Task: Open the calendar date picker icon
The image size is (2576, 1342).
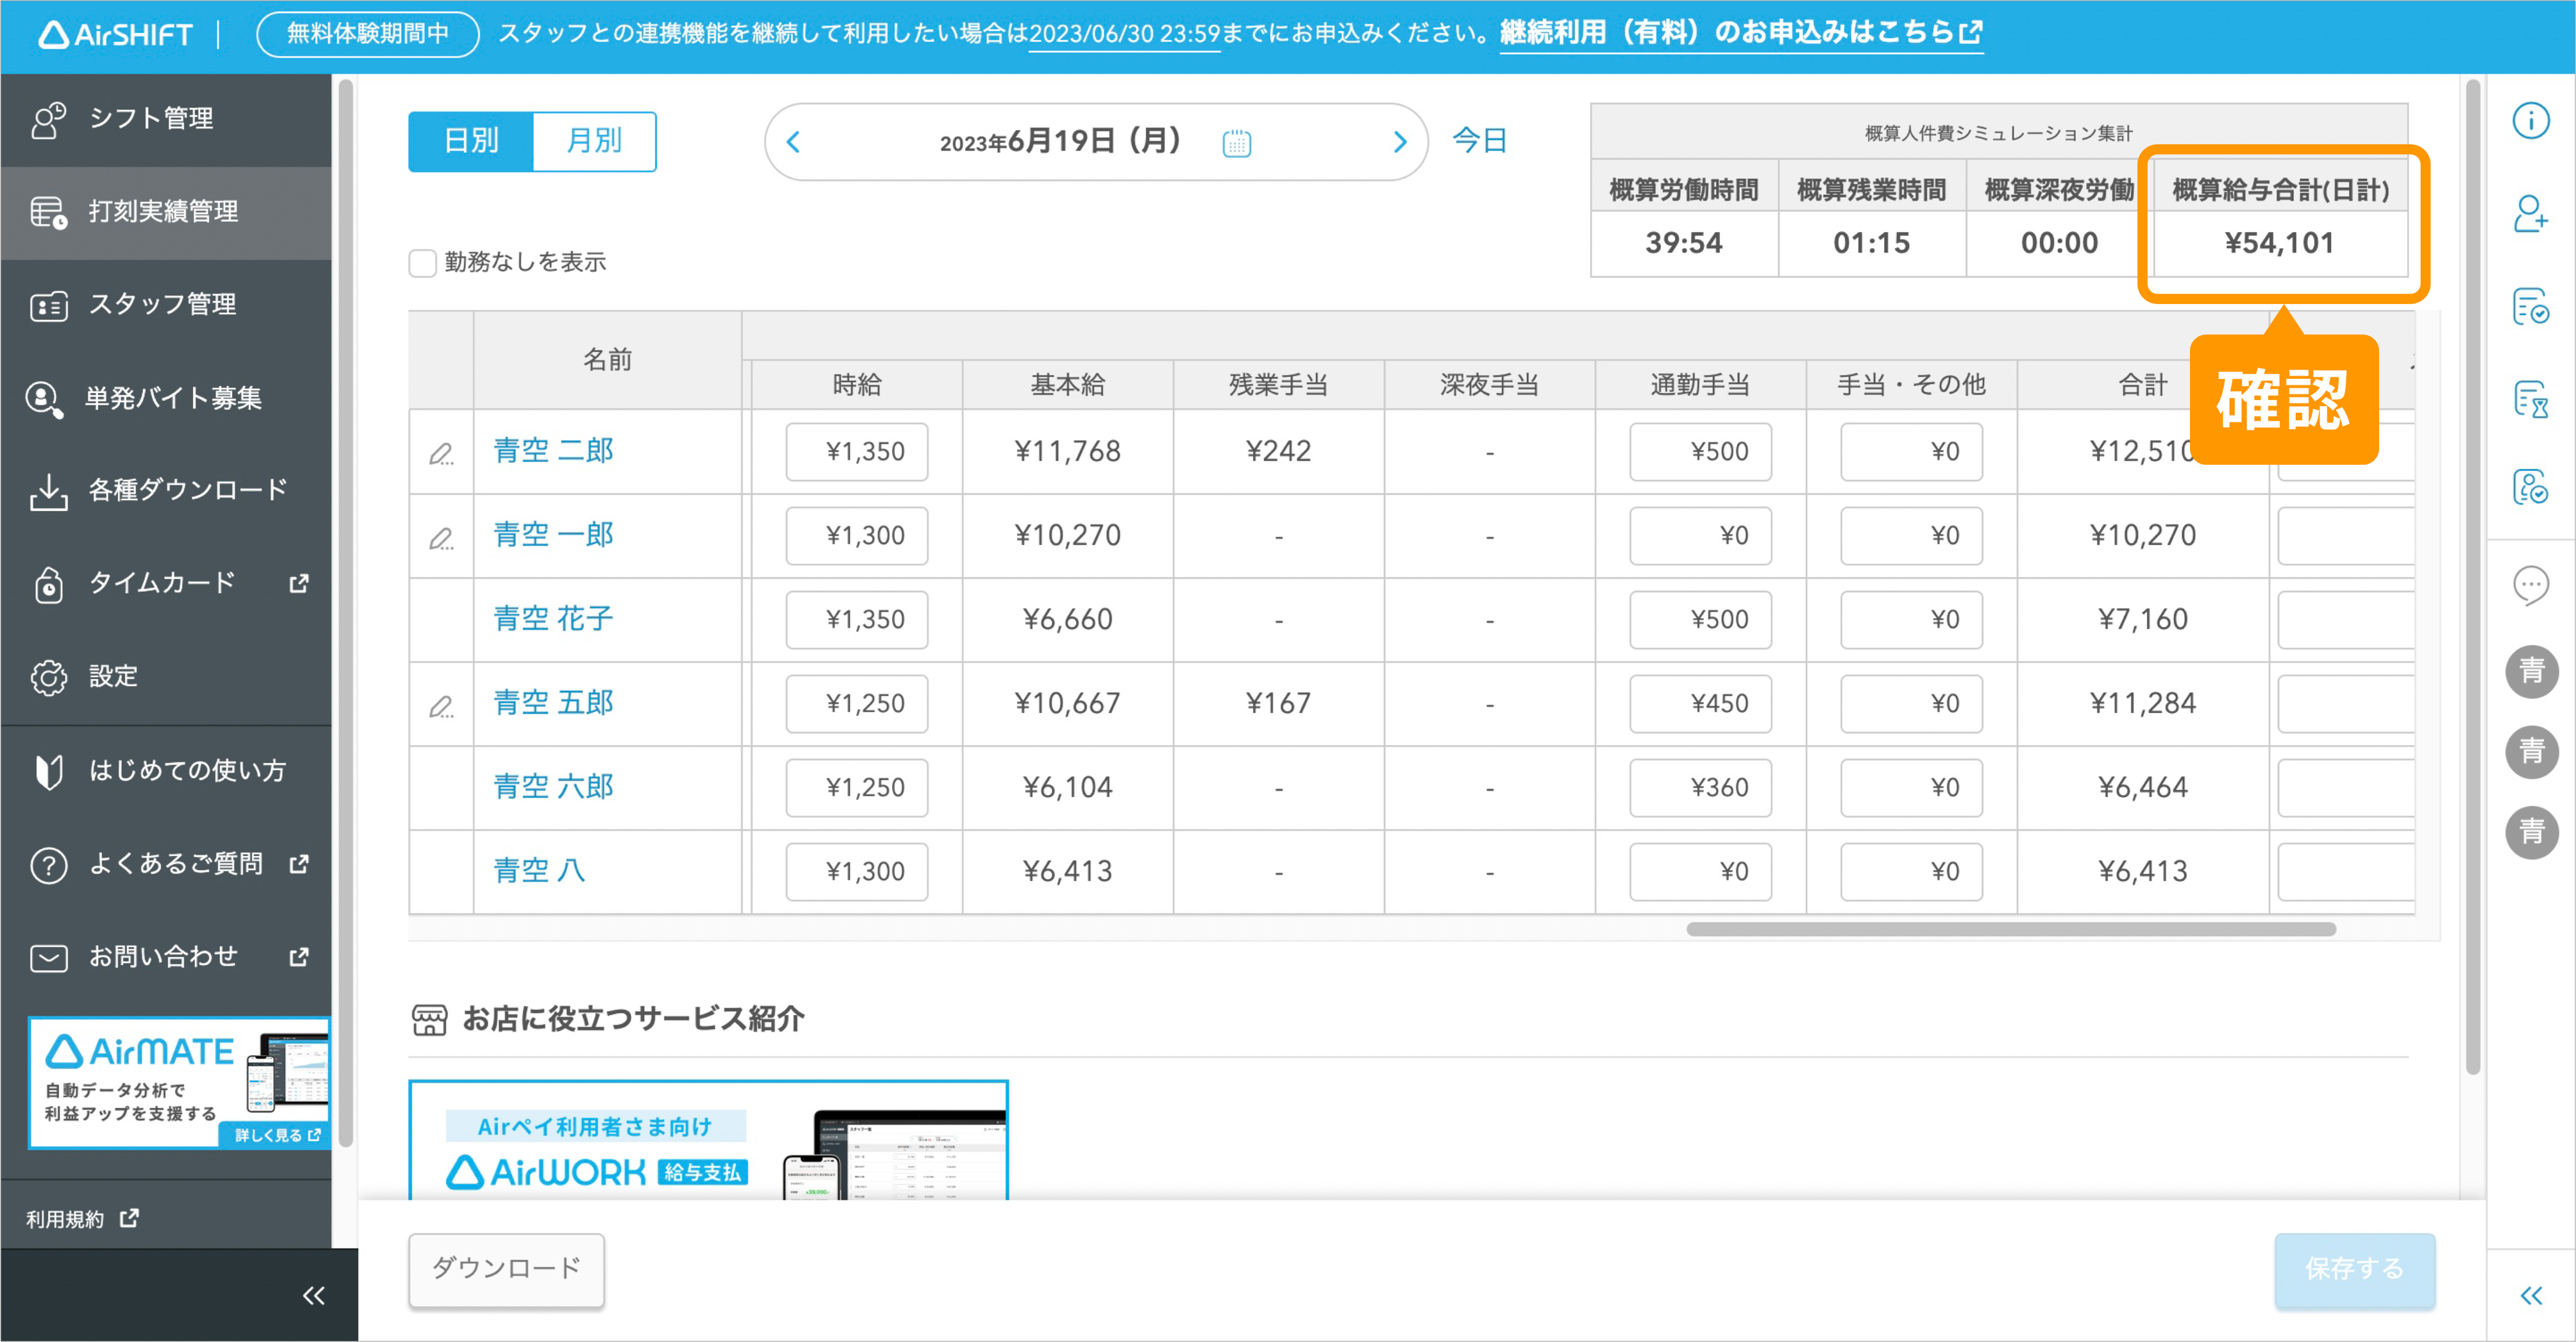Action: click(1237, 143)
